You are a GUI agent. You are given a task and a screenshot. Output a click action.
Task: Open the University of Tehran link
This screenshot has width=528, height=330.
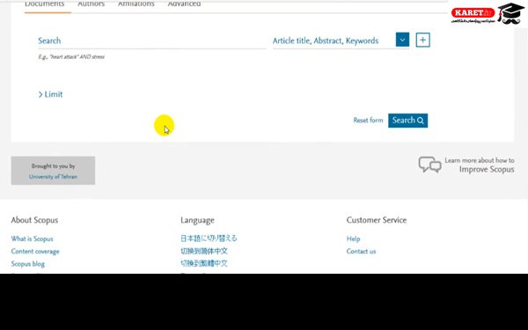coord(53,177)
